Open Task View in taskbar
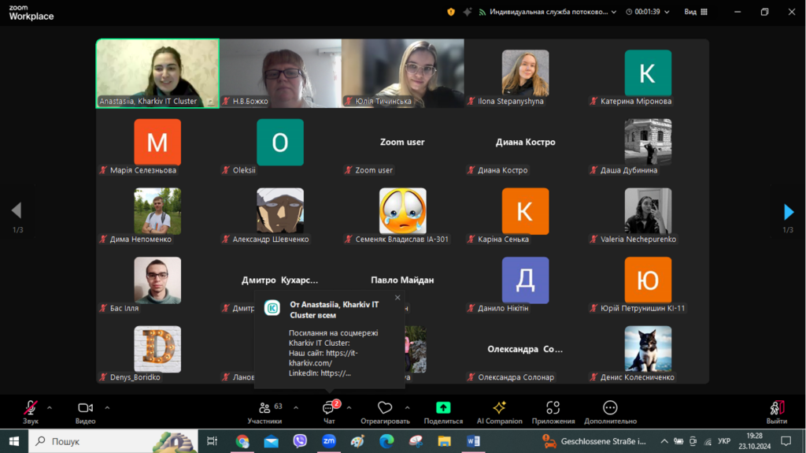This screenshot has height=453, width=806. [x=212, y=441]
